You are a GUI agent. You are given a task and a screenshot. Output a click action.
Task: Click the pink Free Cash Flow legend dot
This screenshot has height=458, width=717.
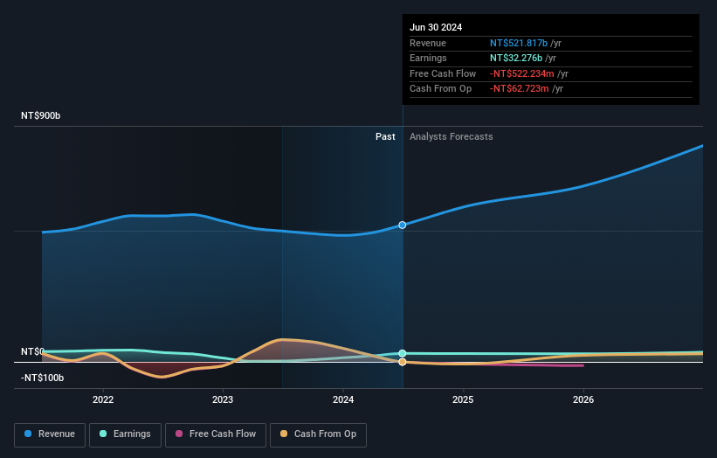[179, 434]
